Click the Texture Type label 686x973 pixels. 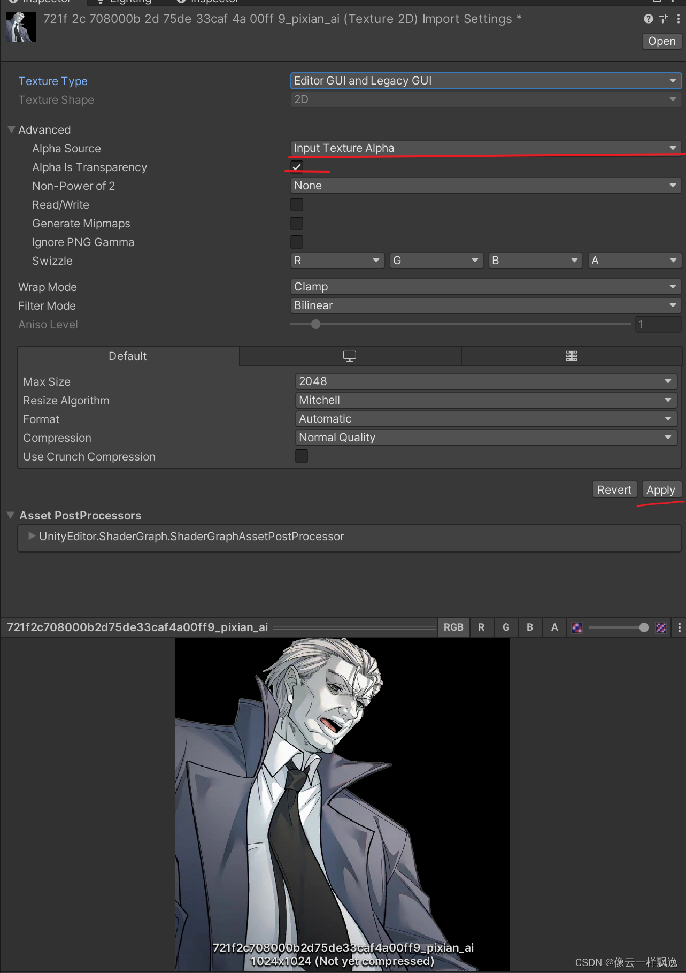coord(53,81)
